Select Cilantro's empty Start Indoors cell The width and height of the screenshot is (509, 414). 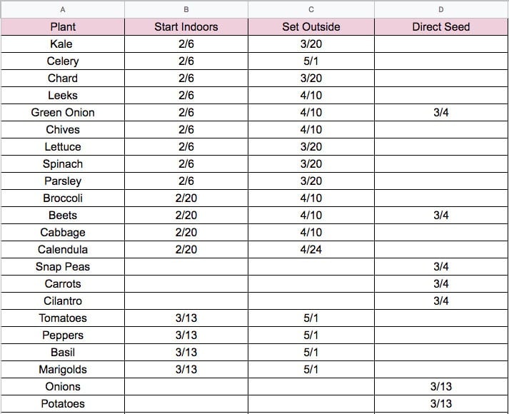click(x=186, y=301)
